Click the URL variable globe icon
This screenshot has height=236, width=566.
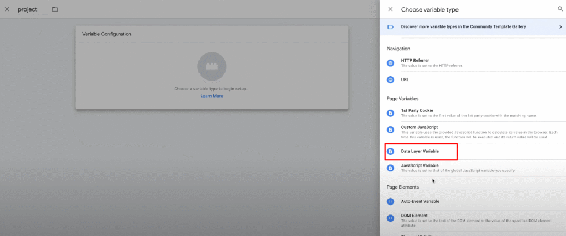click(x=390, y=79)
